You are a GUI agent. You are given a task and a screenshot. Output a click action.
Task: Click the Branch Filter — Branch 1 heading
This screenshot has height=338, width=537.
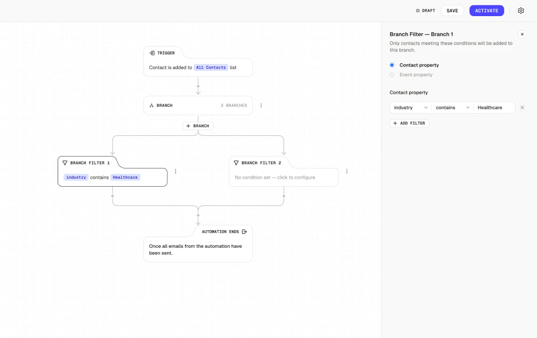421,34
